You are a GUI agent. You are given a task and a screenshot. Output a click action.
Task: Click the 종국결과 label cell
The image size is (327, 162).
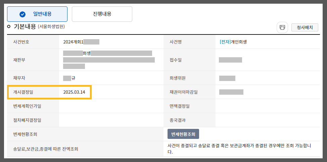(x=190, y=120)
